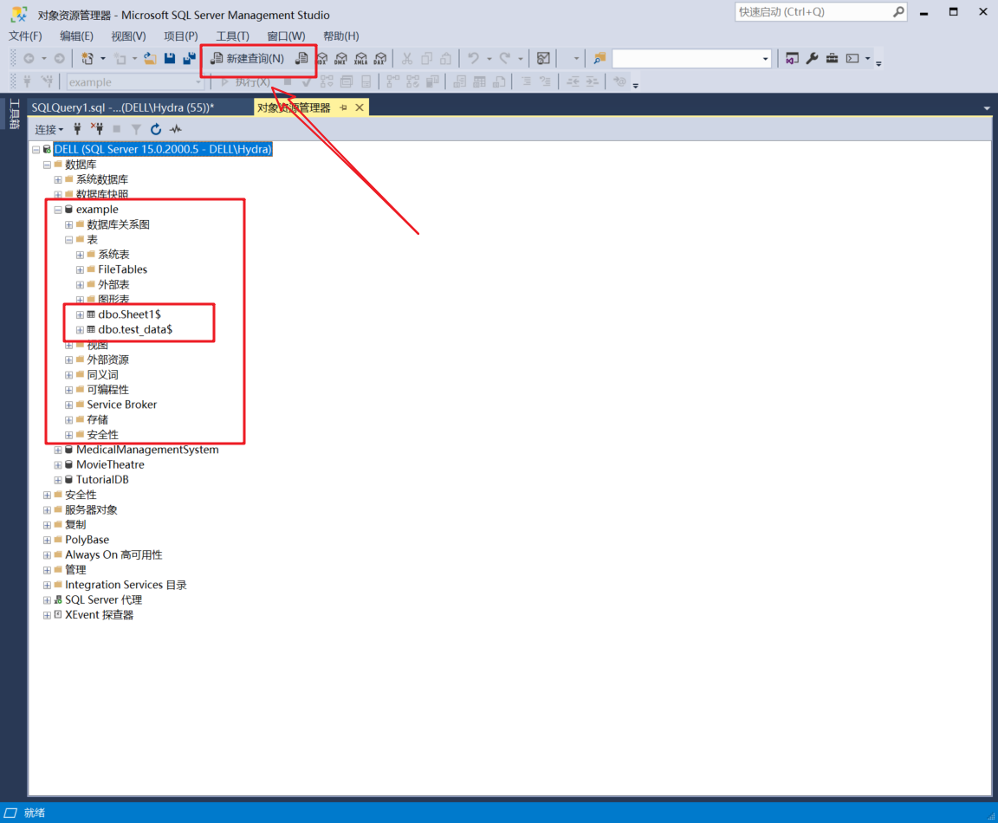
Task: Select the 外部表 folder
Action: point(114,284)
